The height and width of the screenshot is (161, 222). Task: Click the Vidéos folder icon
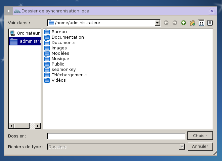coord(47,80)
